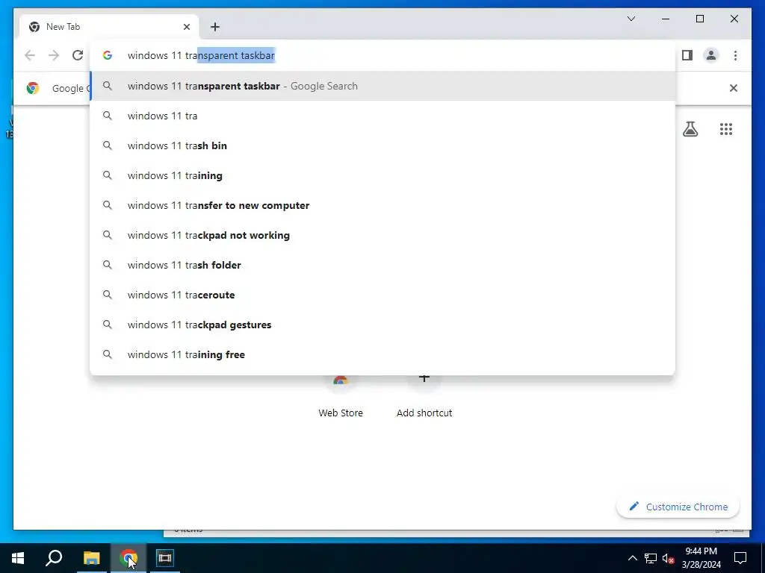Click Add shortcut tile
This screenshot has width=765, height=573.
click(x=424, y=397)
